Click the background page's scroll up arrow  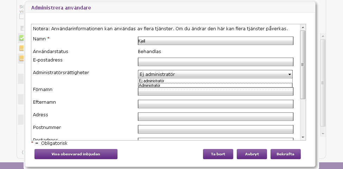323,36
